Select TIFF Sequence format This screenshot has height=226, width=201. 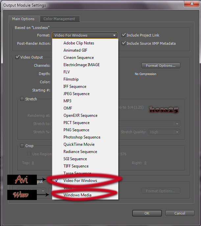point(85,166)
